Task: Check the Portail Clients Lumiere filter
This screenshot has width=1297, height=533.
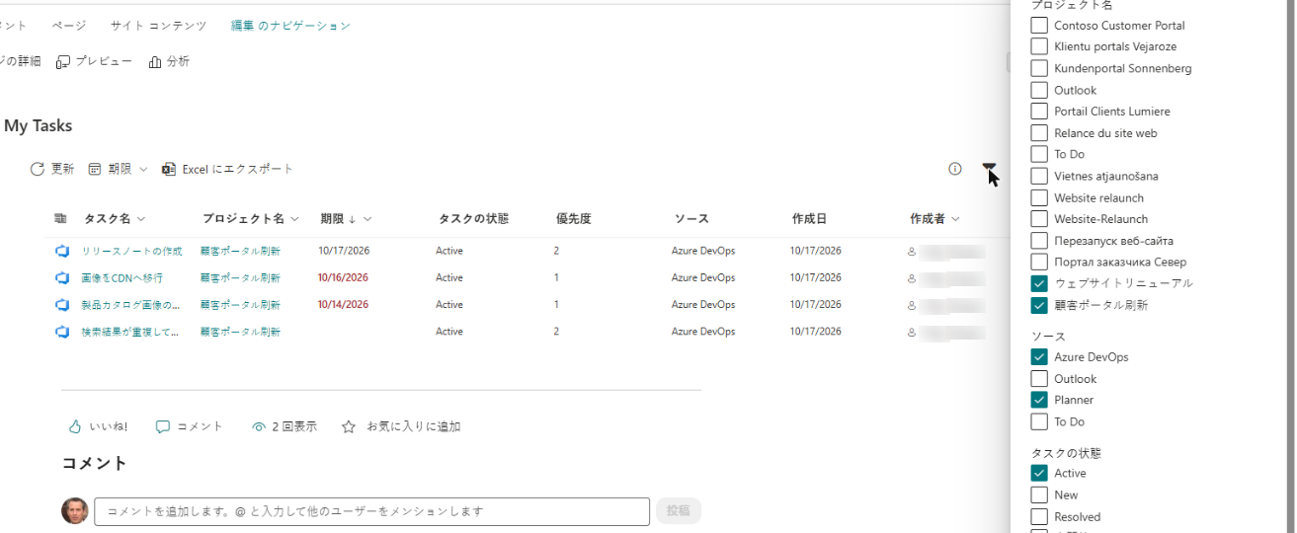Action: coord(1039,111)
